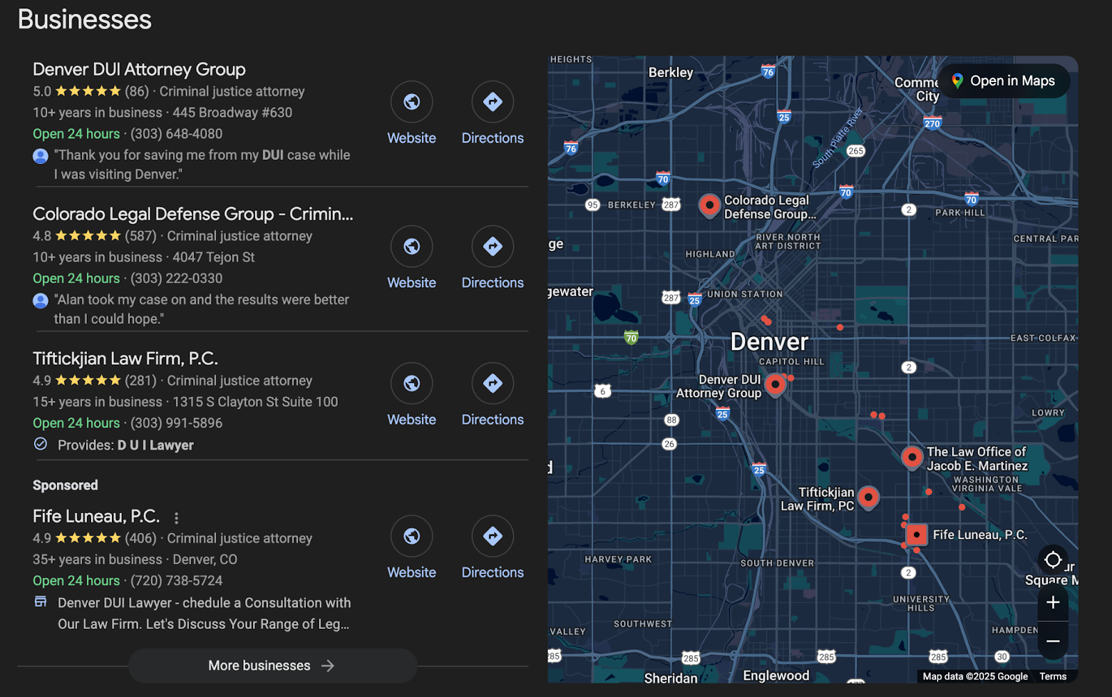Open Fife Luneau website globe icon
Image resolution: width=1112 pixels, height=697 pixels.
411,536
